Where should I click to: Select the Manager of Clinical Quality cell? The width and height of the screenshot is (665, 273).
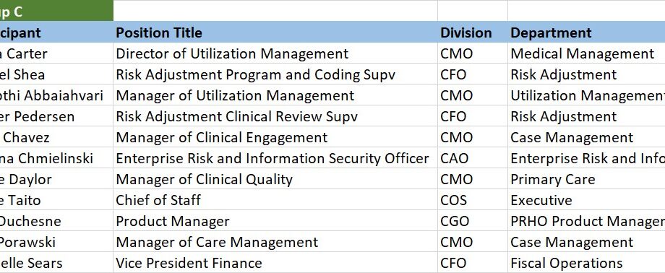coord(275,179)
